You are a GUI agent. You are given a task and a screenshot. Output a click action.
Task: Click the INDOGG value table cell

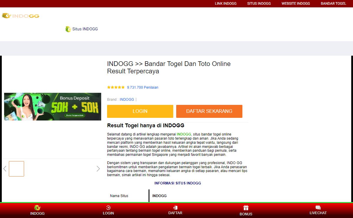coord(199,196)
